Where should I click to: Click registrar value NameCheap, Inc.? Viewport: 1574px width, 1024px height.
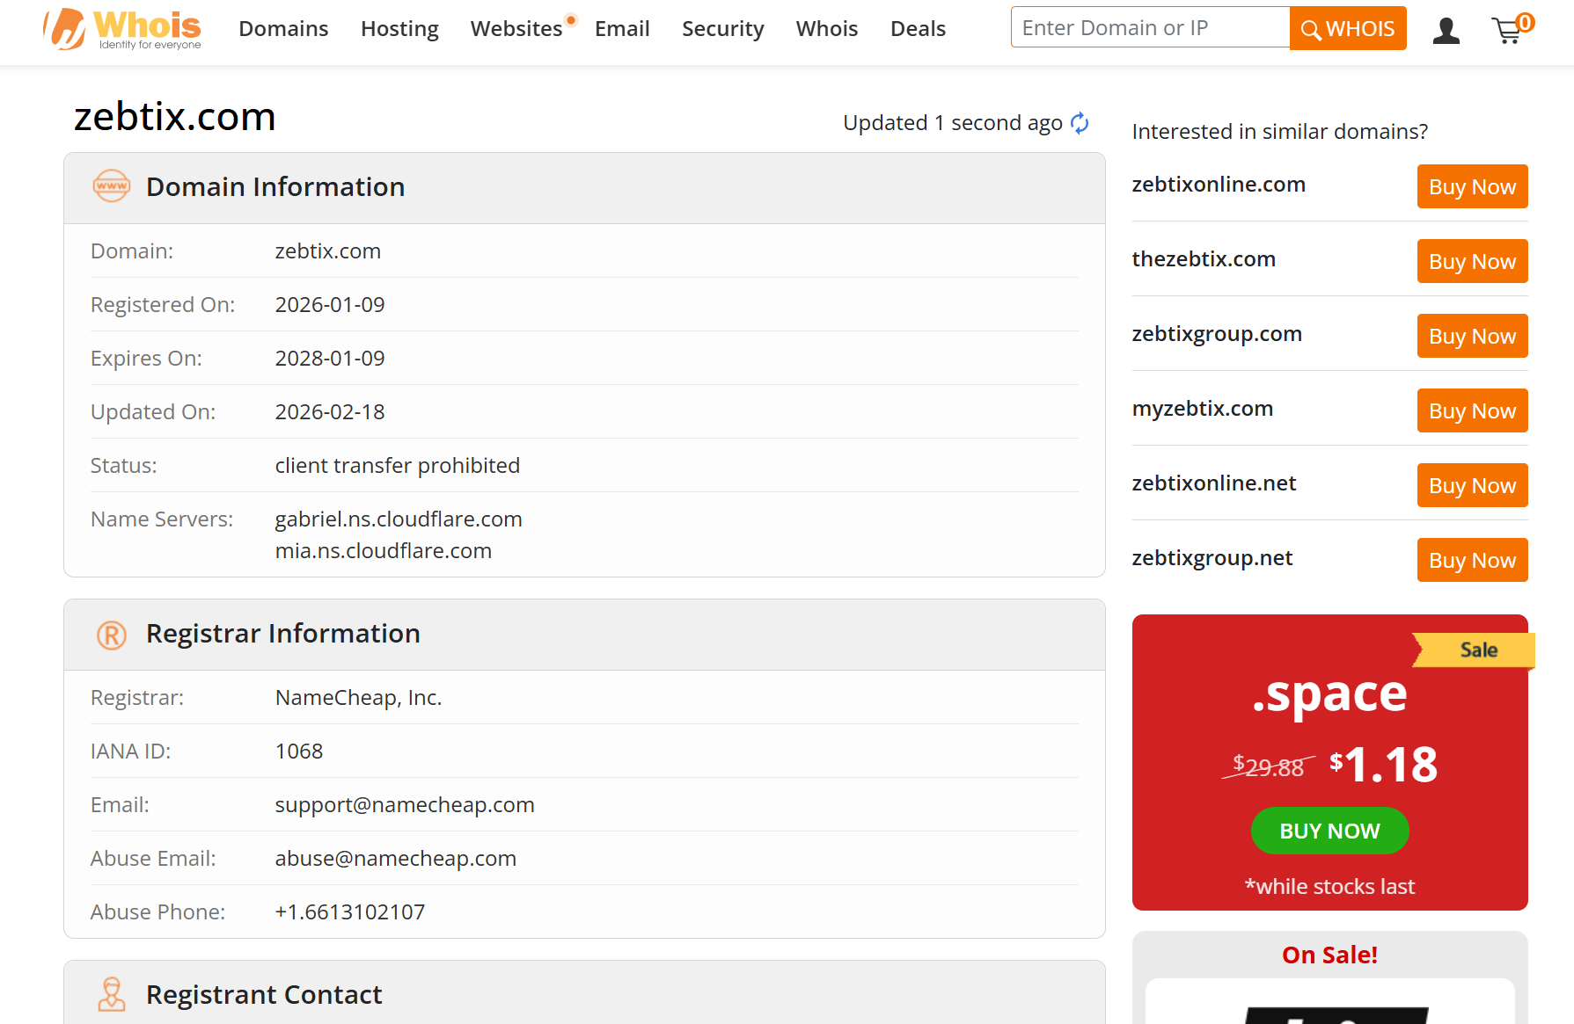[359, 698]
